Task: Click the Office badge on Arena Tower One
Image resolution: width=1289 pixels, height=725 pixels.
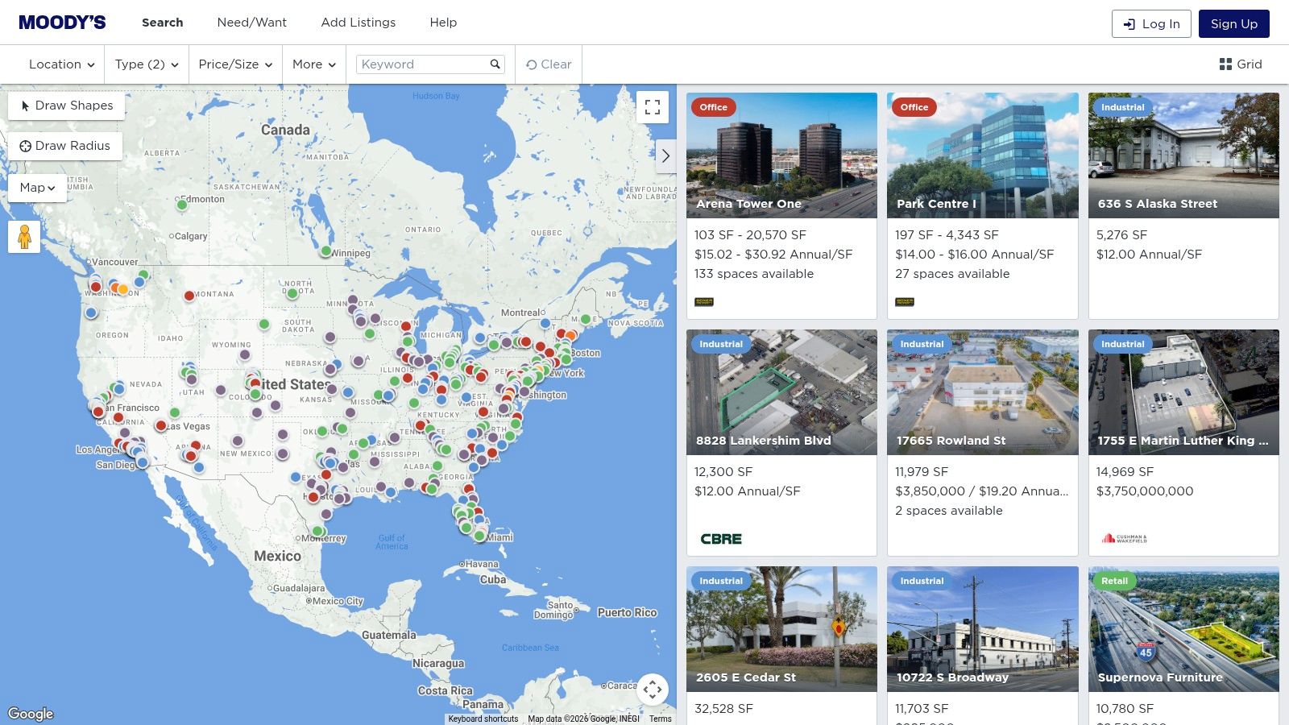Action: click(713, 107)
